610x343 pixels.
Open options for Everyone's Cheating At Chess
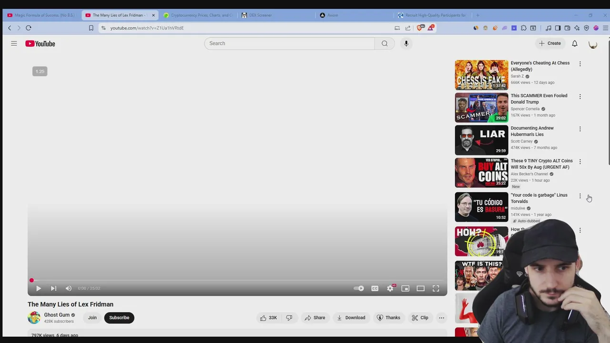point(580,64)
